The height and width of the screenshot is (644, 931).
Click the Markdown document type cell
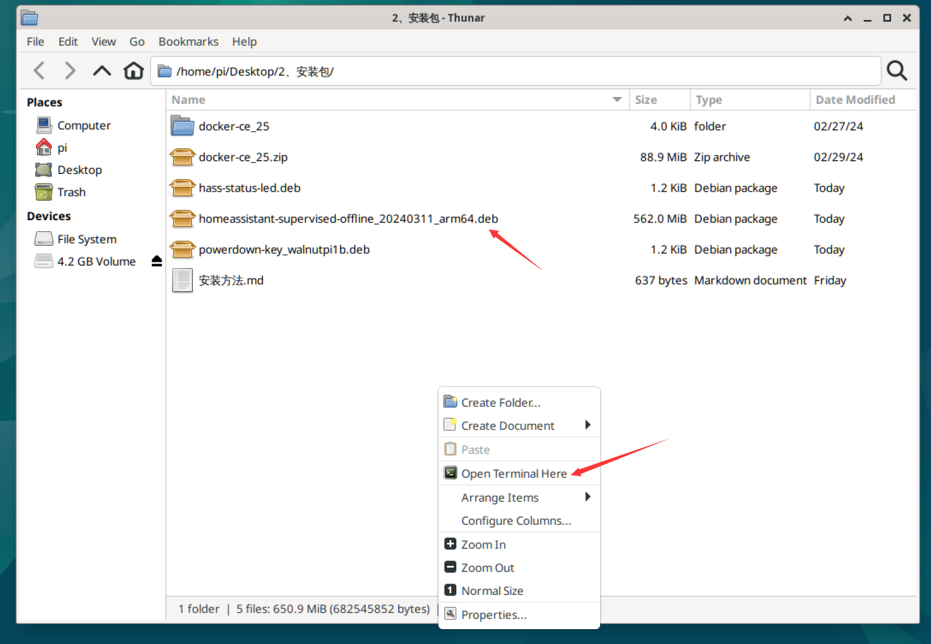point(750,280)
